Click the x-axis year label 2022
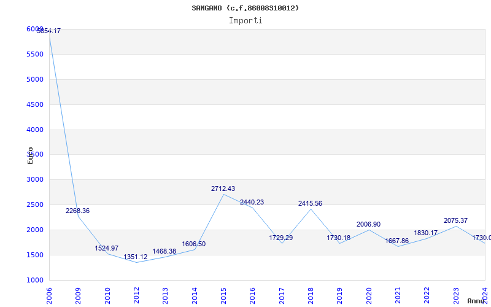The width and height of the screenshot is (491, 307). (427, 296)
